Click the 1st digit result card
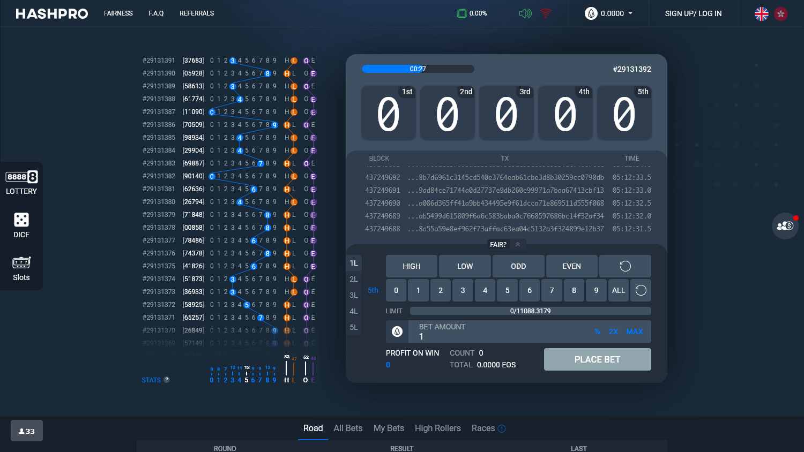804x452 pixels. click(x=389, y=113)
